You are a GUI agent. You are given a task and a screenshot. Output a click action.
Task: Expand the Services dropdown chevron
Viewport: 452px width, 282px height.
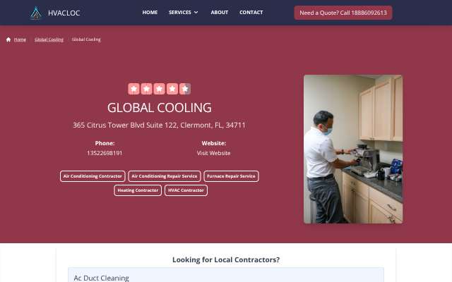click(196, 13)
